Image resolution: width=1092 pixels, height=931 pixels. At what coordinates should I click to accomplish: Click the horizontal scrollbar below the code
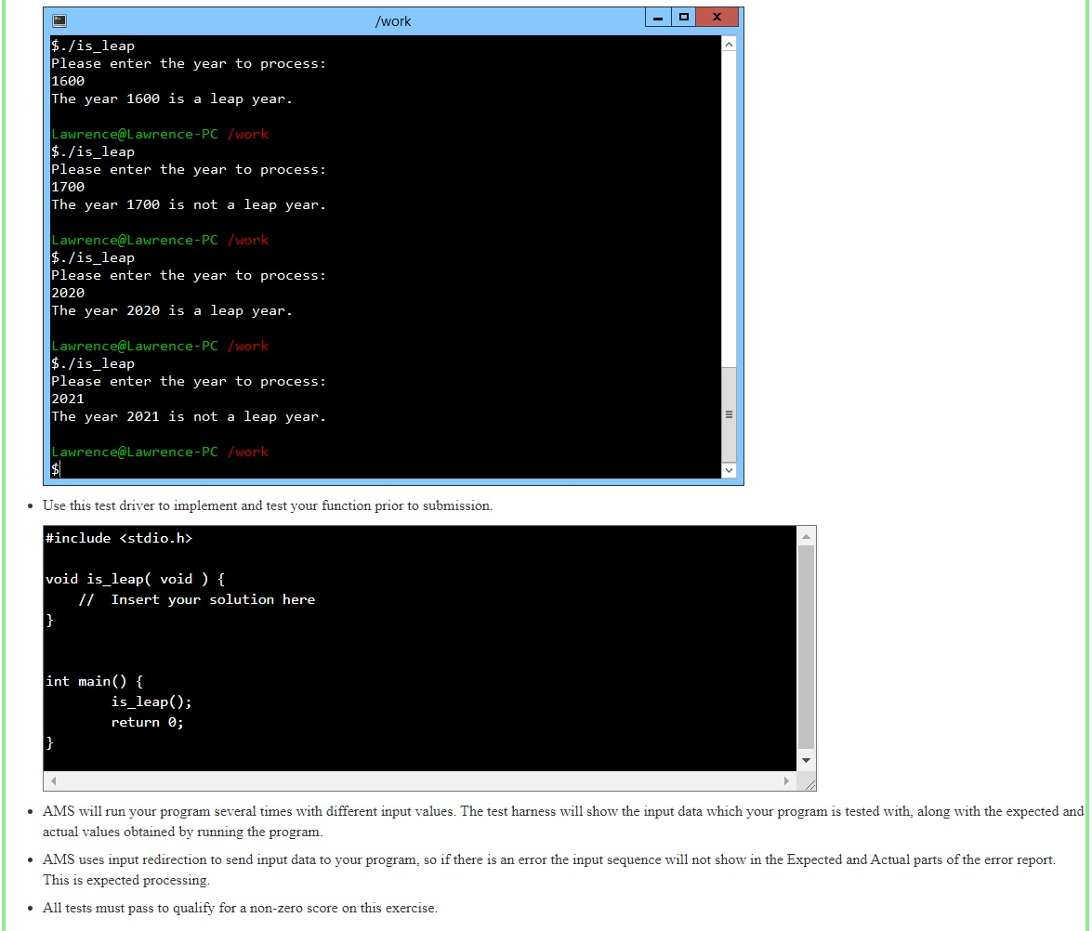pyautogui.click(x=418, y=780)
